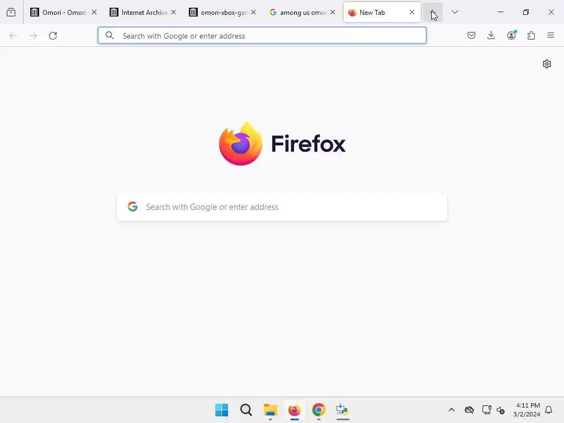Minimize the Firefox window
The image size is (564, 423).
click(500, 12)
